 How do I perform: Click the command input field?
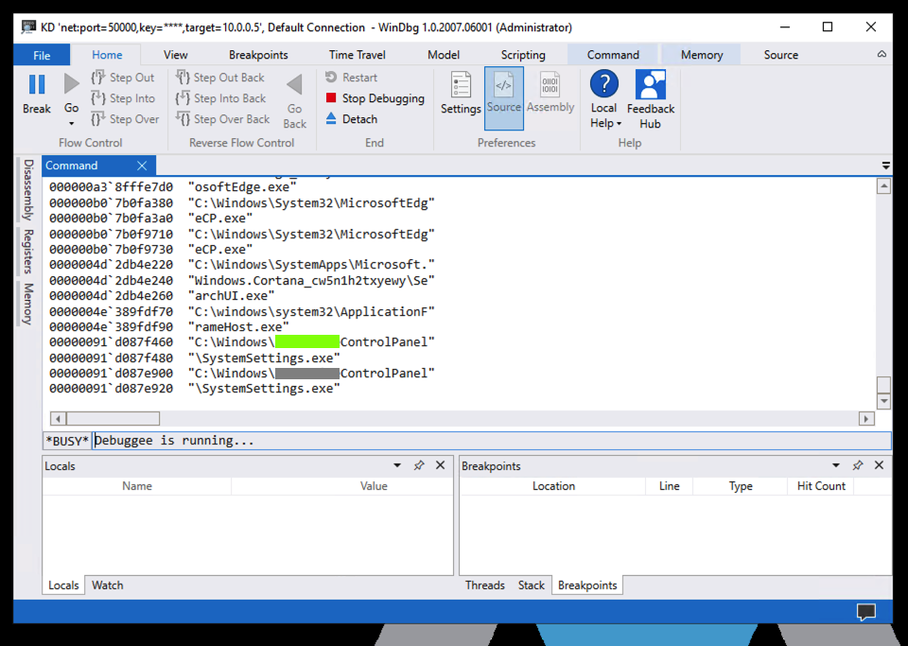(492, 441)
